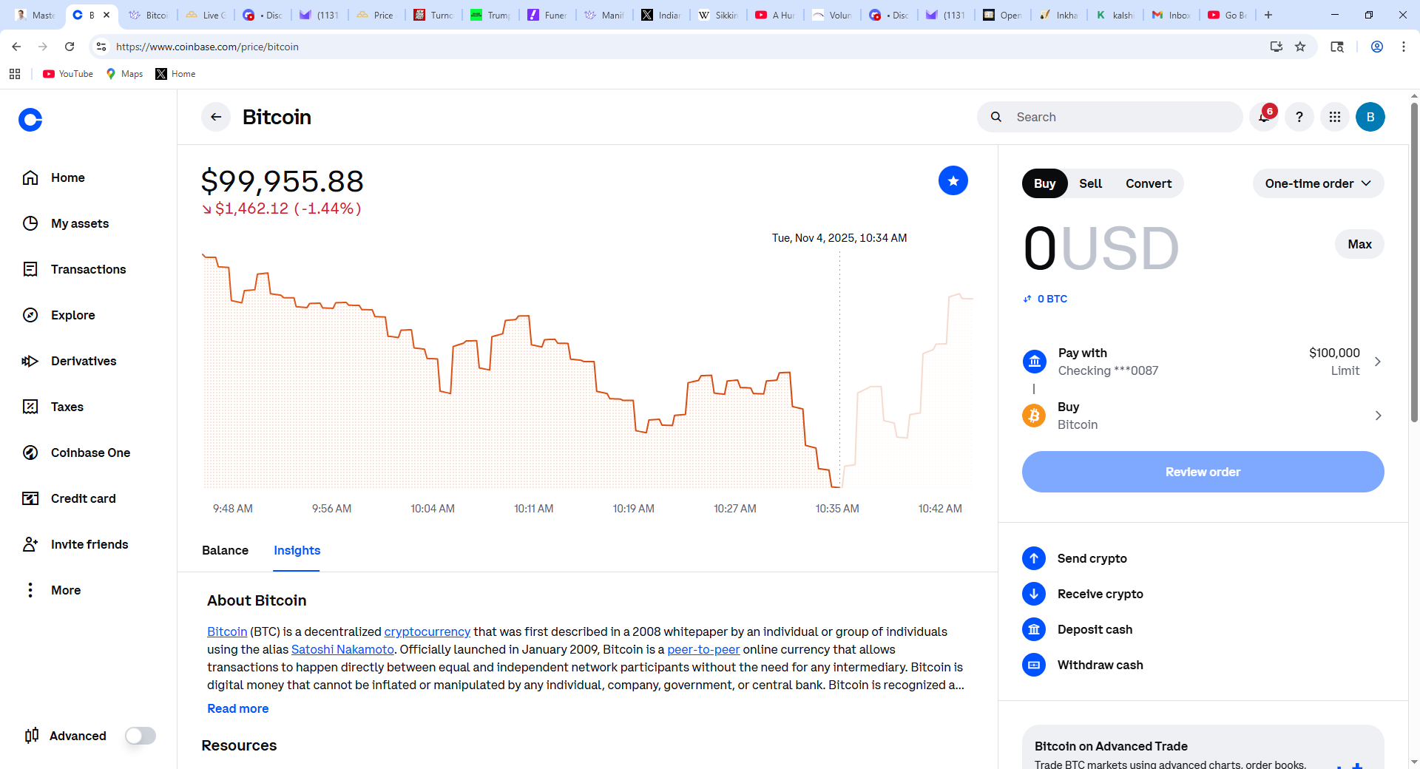Click Receive crypto

(x=1083, y=594)
